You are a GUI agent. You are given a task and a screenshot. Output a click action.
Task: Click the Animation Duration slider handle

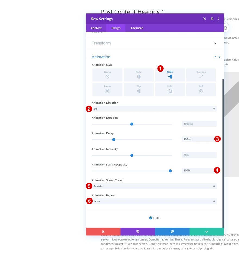click(x=132, y=124)
